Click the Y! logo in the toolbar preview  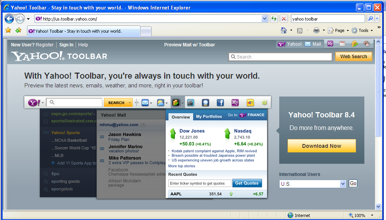tap(34, 102)
